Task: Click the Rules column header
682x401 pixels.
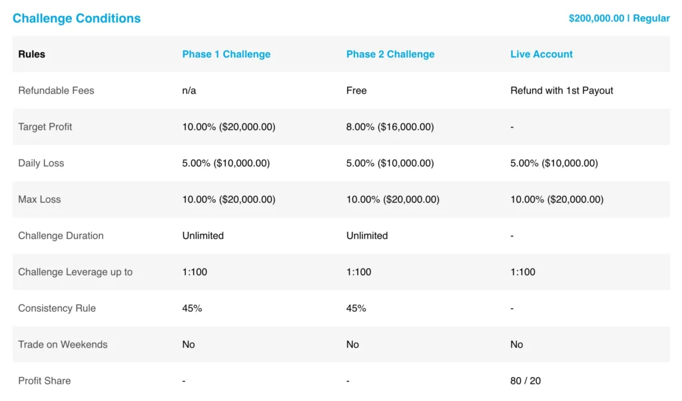Action: tap(32, 55)
